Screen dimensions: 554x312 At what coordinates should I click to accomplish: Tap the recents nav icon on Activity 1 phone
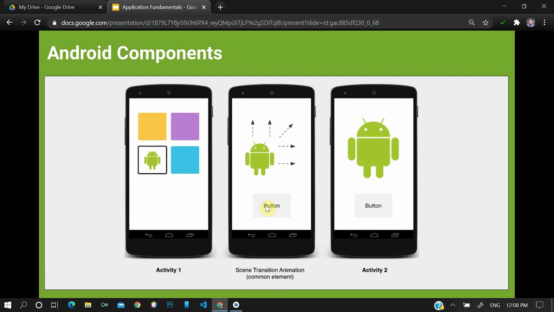pos(190,235)
